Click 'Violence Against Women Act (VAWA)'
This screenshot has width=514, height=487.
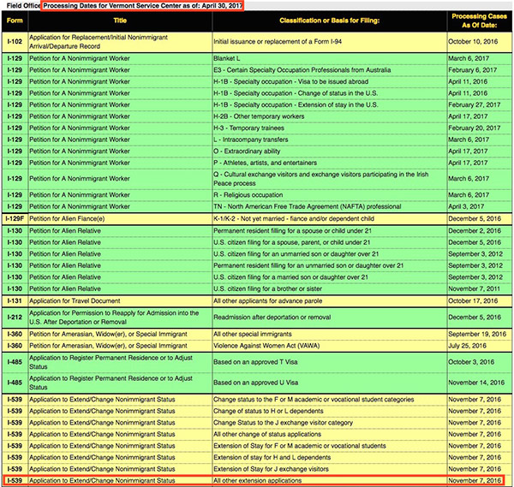[266, 346]
